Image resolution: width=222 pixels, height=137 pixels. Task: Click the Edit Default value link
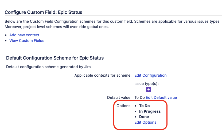(x=161, y=97)
